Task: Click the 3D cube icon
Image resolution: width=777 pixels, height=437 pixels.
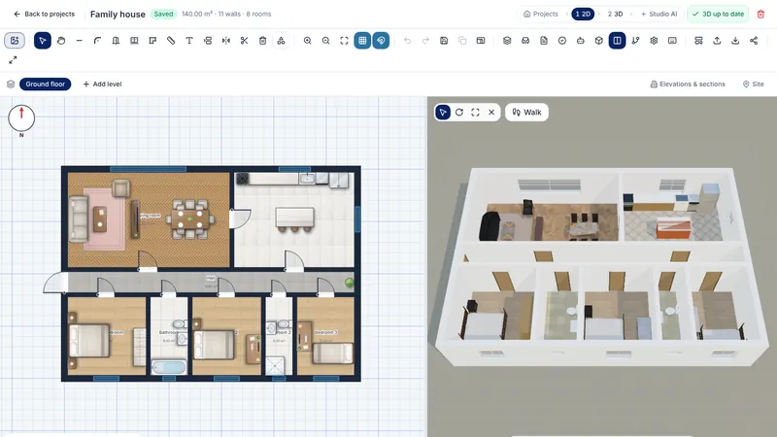Action: pos(598,41)
